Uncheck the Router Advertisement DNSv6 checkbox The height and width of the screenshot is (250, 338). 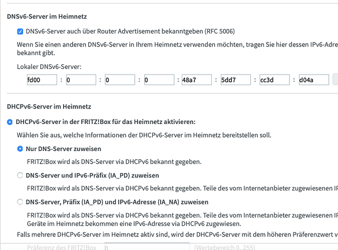(20, 31)
